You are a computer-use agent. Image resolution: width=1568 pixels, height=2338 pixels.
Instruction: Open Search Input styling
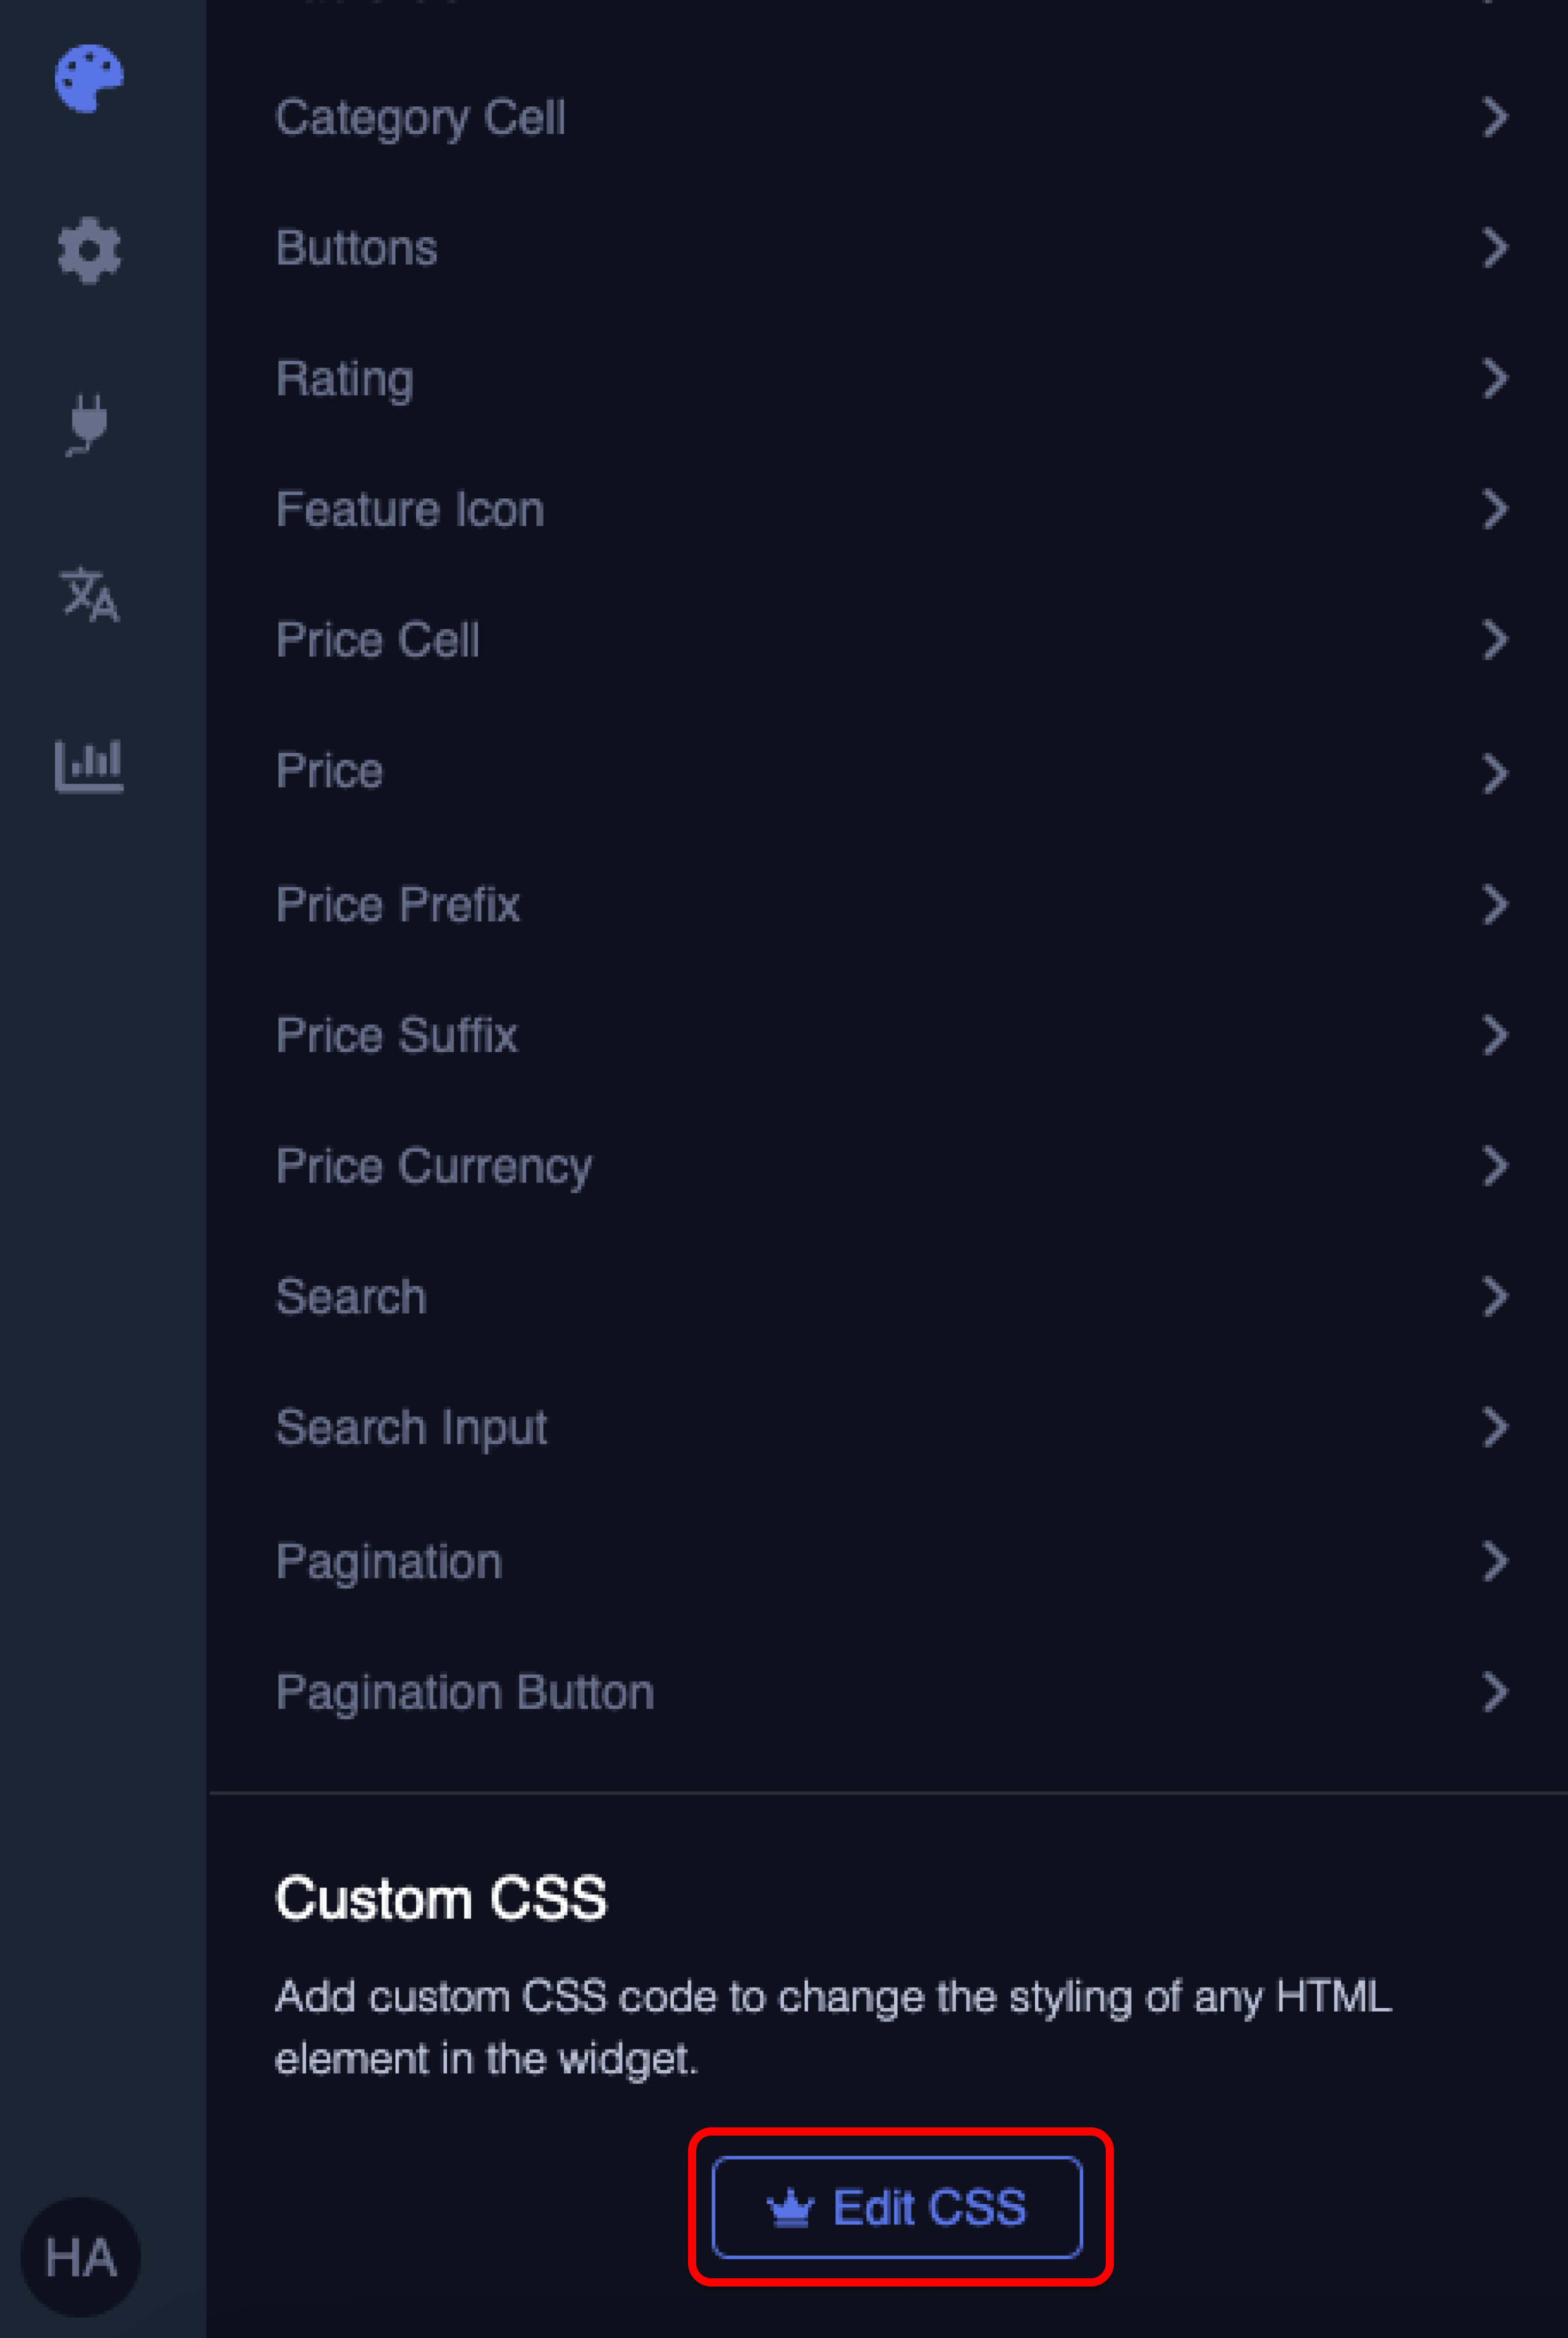[411, 1427]
